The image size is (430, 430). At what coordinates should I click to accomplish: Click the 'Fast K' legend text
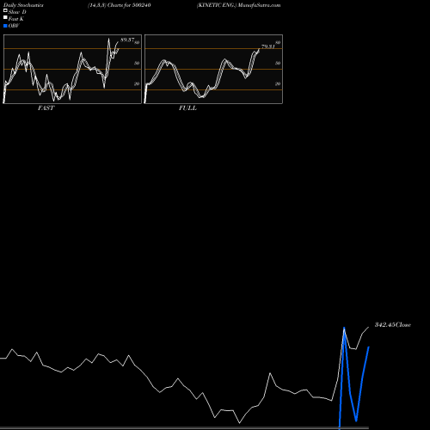(x=16, y=19)
